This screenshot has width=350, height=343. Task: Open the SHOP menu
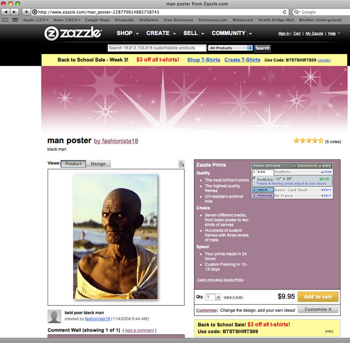pos(124,33)
